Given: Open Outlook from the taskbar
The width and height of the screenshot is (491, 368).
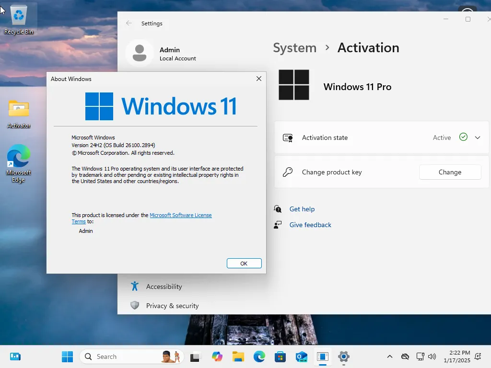Looking at the screenshot, I should (x=301, y=356).
